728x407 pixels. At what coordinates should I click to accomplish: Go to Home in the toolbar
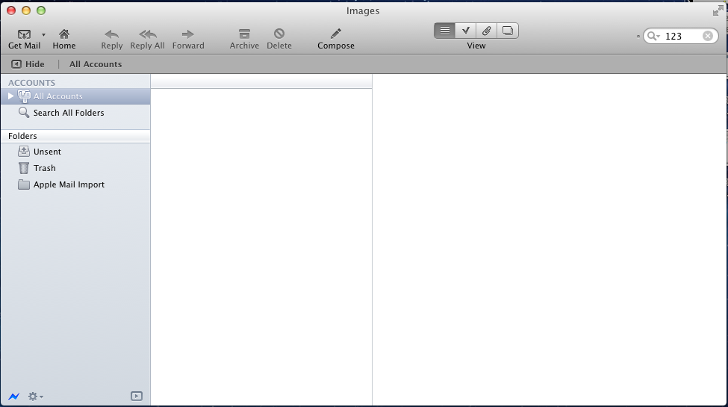(x=64, y=34)
